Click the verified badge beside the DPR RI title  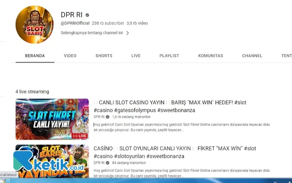[87, 15]
